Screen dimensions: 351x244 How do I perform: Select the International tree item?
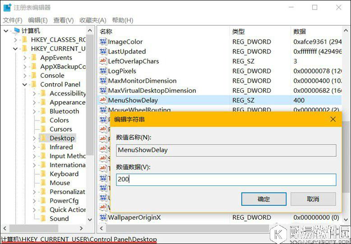click(x=67, y=165)
